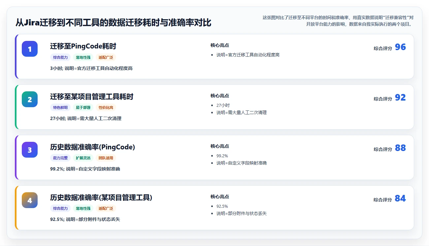The height and width of the screenshot is (246, 429).
Task: Click the bullet 27小时 under 核心亮点
Action: (223, 105)
